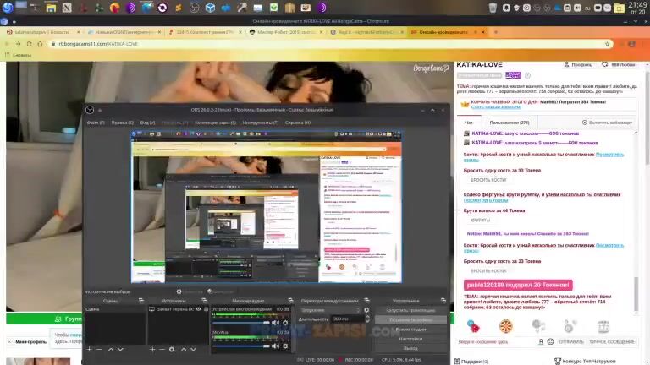Move the selected source up with arrow icon
650x365 pixels.
coord(183,349)
